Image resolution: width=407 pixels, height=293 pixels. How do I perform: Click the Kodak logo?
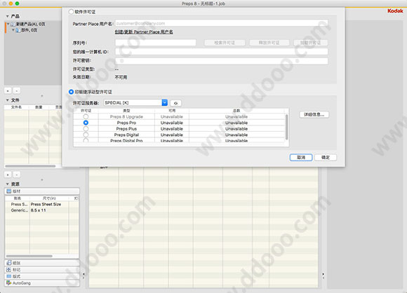[395, 11]
